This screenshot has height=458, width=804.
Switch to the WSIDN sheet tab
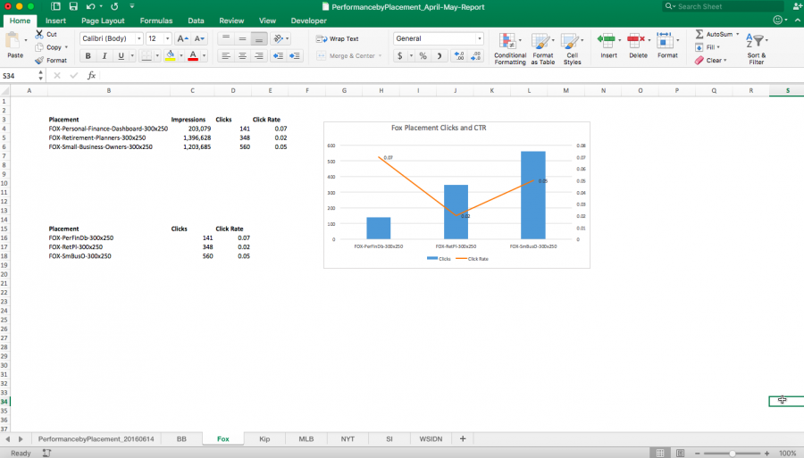431,439
